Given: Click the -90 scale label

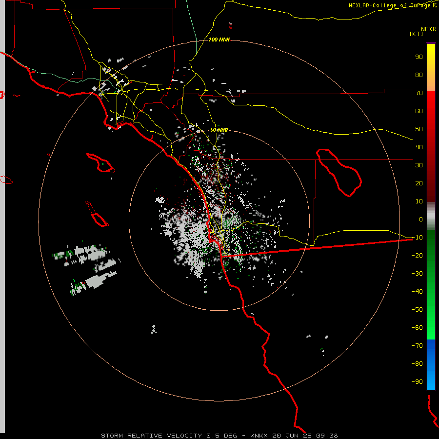Looking at the screenshot, I should pyautogui.click(x=417, y=382).
